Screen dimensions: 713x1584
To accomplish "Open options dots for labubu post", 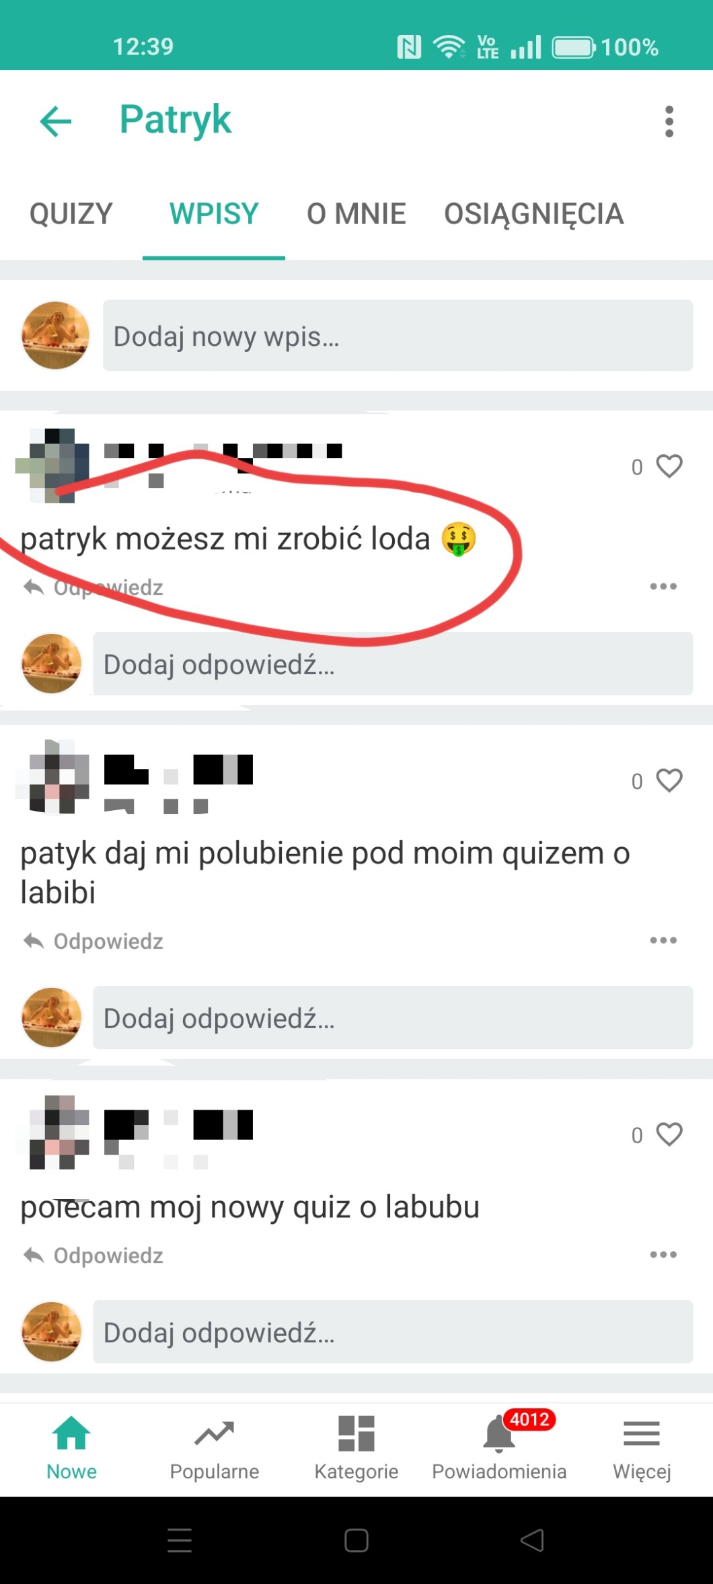I will (663, 1254).
